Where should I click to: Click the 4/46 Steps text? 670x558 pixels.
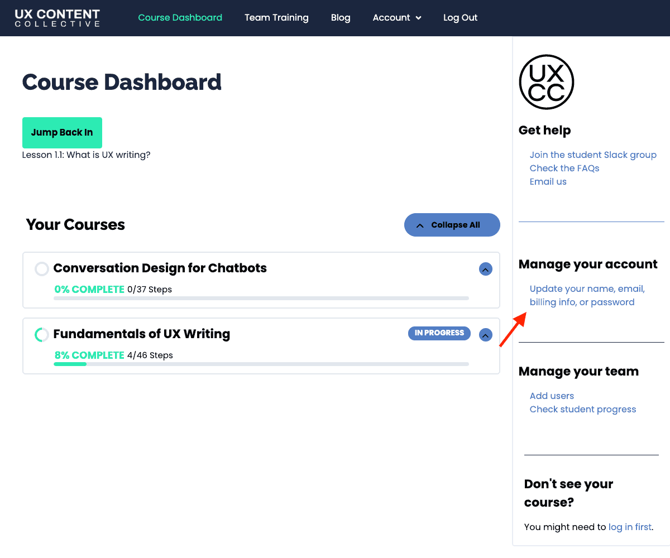(150, 355)
